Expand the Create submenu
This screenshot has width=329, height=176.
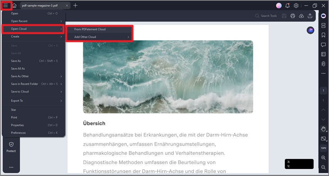pos(34,37)
